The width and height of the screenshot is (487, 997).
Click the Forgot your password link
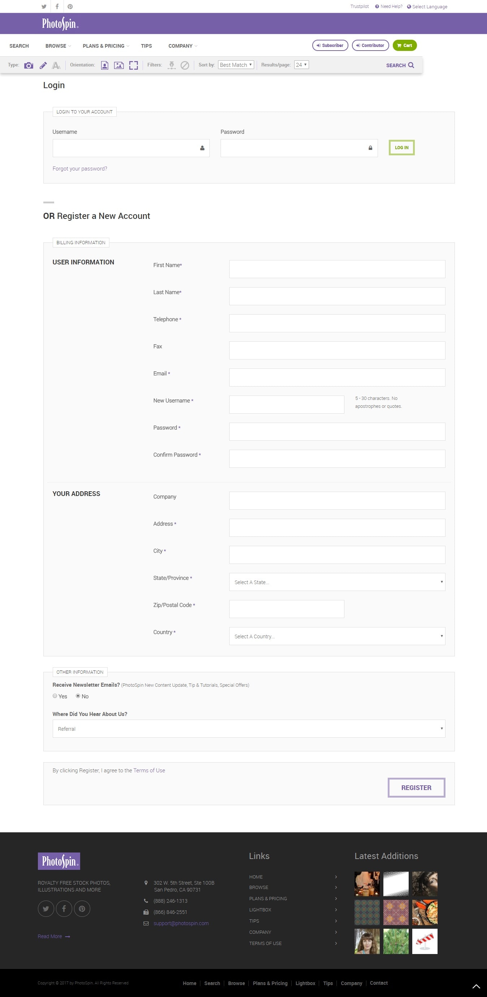(x=80, y=169)
